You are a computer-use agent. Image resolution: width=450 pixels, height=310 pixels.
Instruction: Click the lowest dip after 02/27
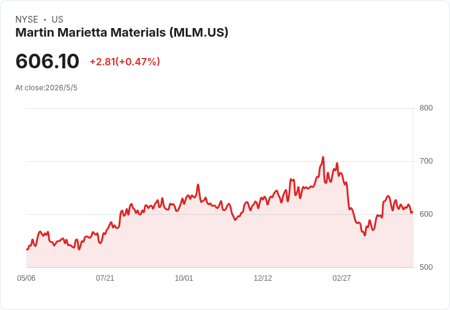(365, 235)
